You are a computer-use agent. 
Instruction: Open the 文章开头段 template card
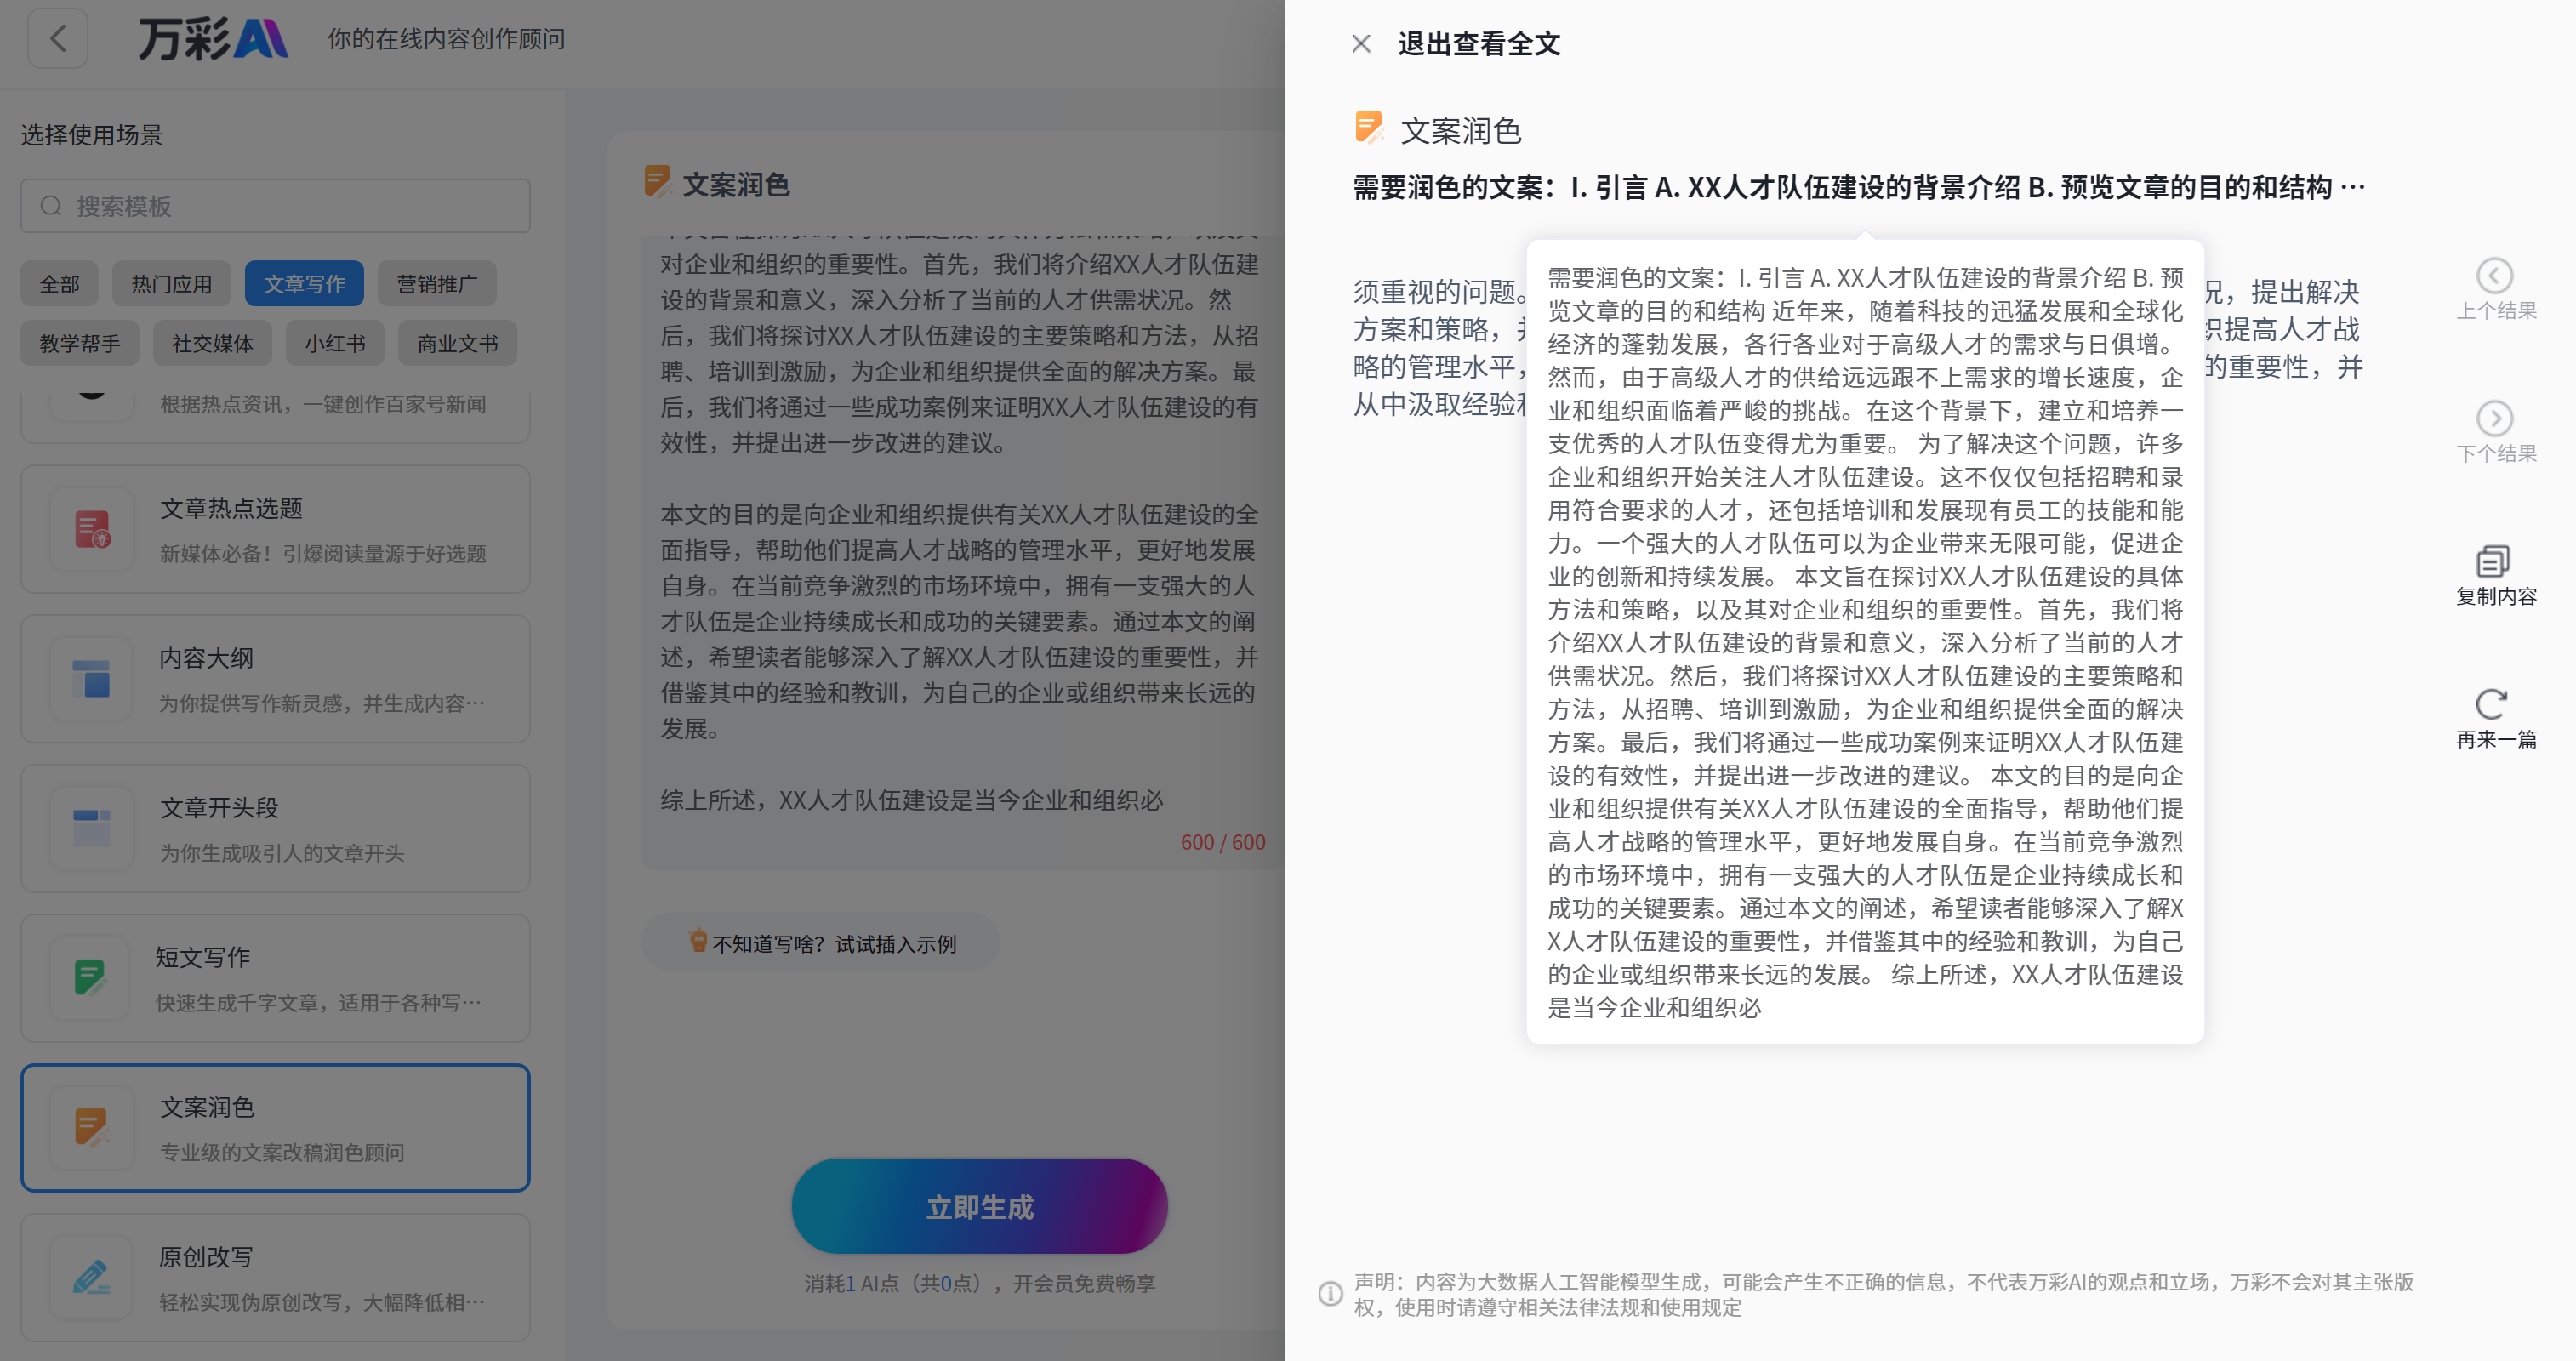tap(275, 829)
